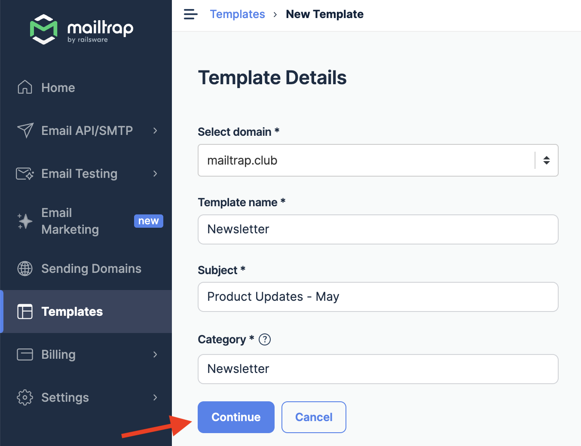The height and width of the screenshot is (446, 581).
Task: Open Templates in the sidebar
Action: coord(72,312)
